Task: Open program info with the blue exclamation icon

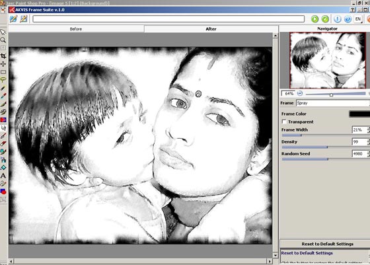Action: [338, 19]
